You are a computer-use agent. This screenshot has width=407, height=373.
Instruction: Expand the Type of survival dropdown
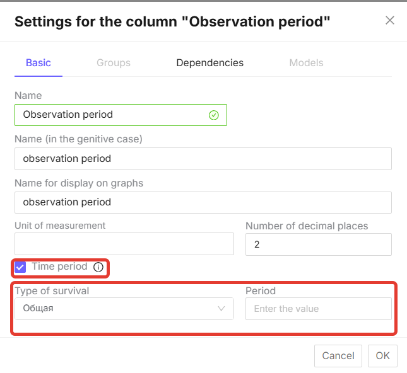coord(124,309)
